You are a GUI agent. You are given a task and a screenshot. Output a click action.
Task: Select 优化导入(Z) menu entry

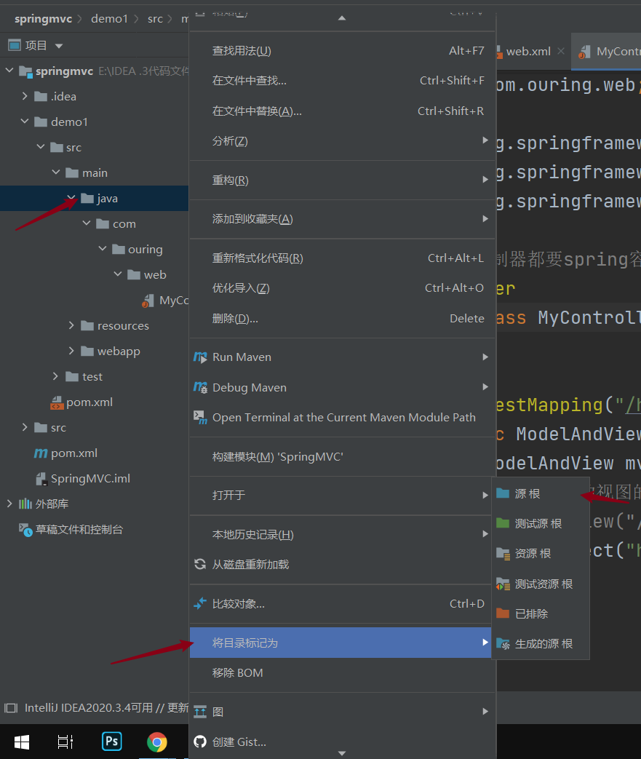click(x=342, y=288)
